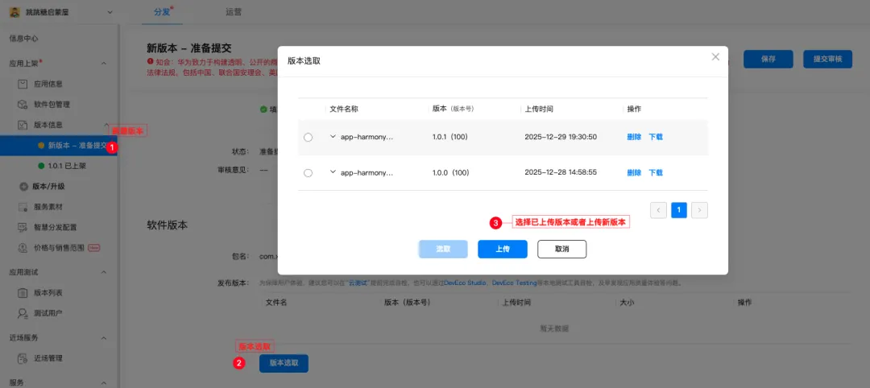Click the 服务素材 icon
870x388 pixels.
click(23, 207)
